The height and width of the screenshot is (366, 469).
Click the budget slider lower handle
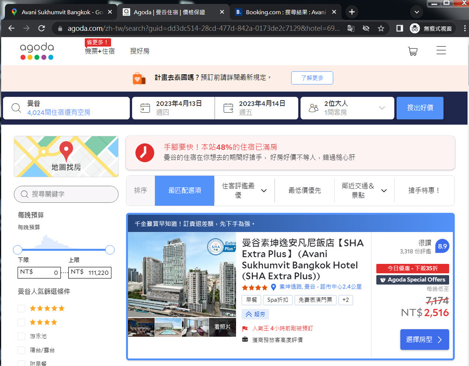[18, 249]
